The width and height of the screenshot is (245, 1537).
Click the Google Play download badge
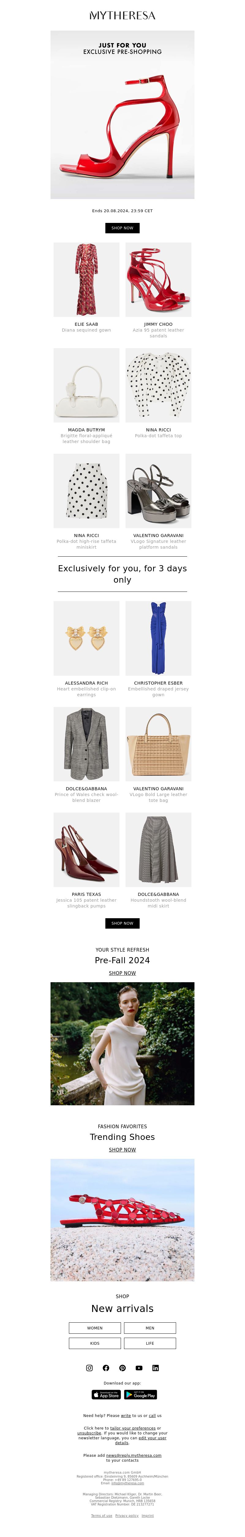(x=141, y=1395)
